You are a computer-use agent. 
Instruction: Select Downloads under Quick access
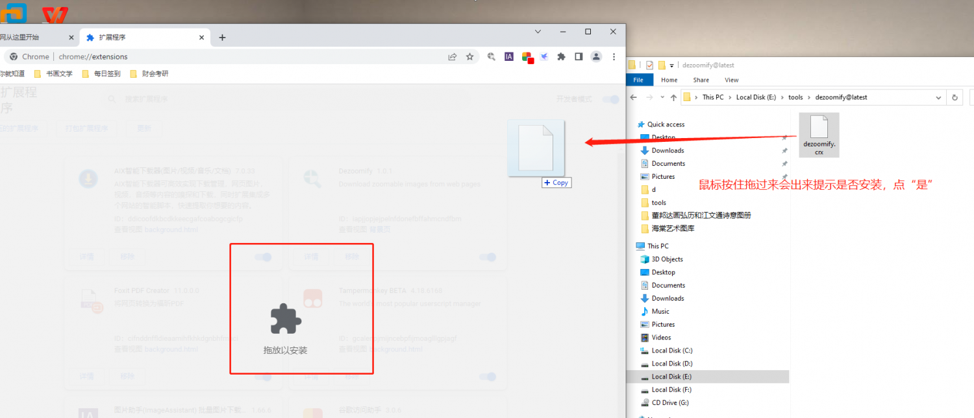(x=668, y=150)
